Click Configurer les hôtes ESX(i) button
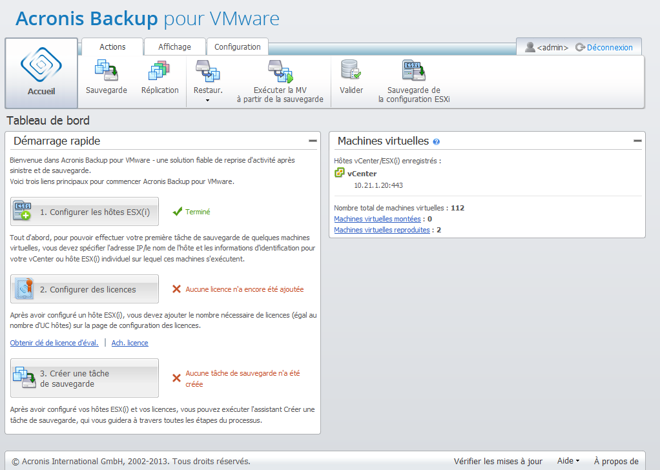 coord(85,212)
